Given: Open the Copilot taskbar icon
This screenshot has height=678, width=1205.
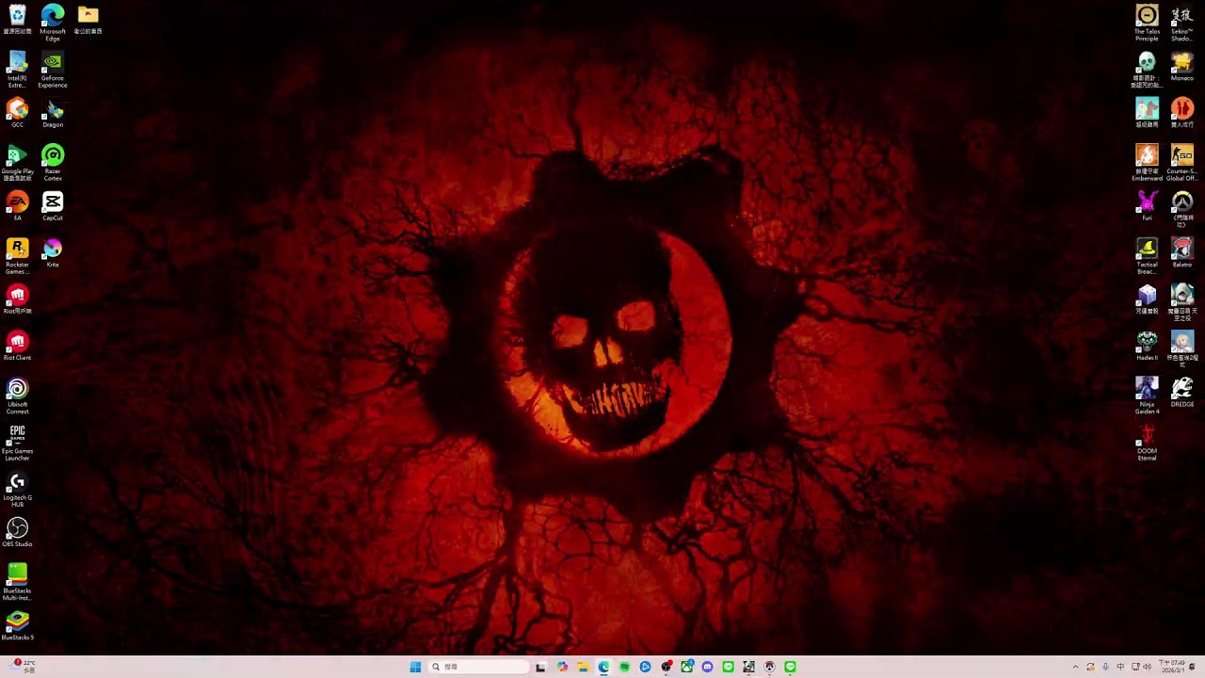Looking at the screenshot, I should click(562, 667).
